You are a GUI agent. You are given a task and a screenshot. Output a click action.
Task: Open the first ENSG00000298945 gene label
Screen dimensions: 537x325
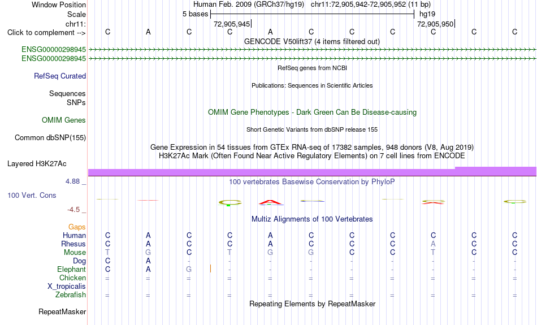tap(54, 49)
